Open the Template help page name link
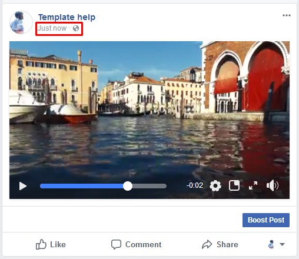This screenshot has height=259, width=299. 67,17
